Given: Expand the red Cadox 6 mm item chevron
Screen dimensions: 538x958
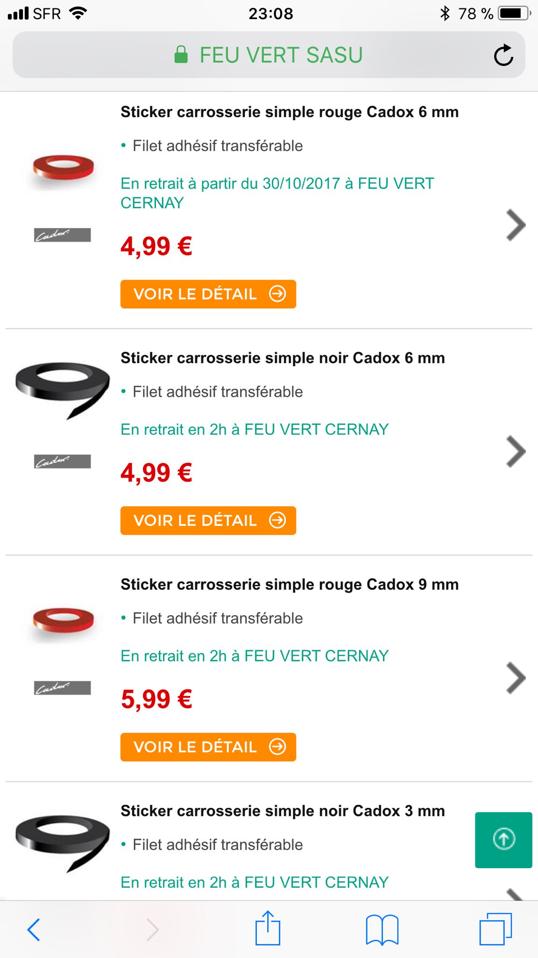Looking at the screenshot, I should coord(516,225).
